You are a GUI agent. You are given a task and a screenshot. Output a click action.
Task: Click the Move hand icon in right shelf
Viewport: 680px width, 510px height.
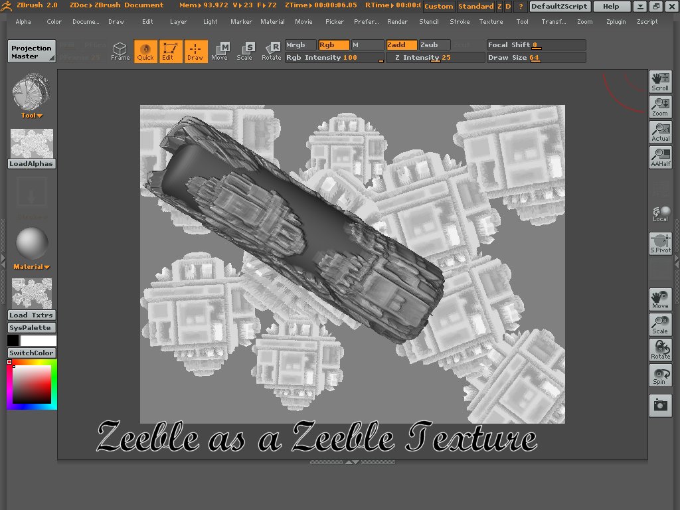point(660,299)
